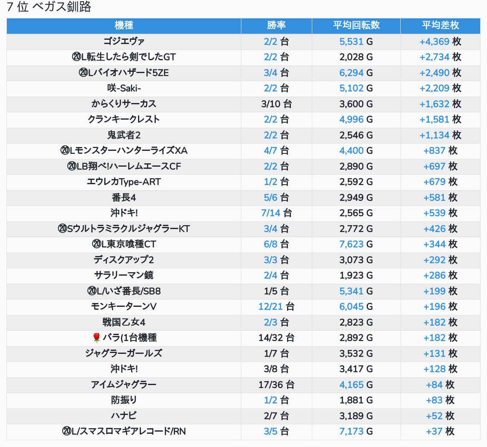Click win rate 7/14 台 cell
This screenshot has width=487, height=447.
[x=276, y=213]
